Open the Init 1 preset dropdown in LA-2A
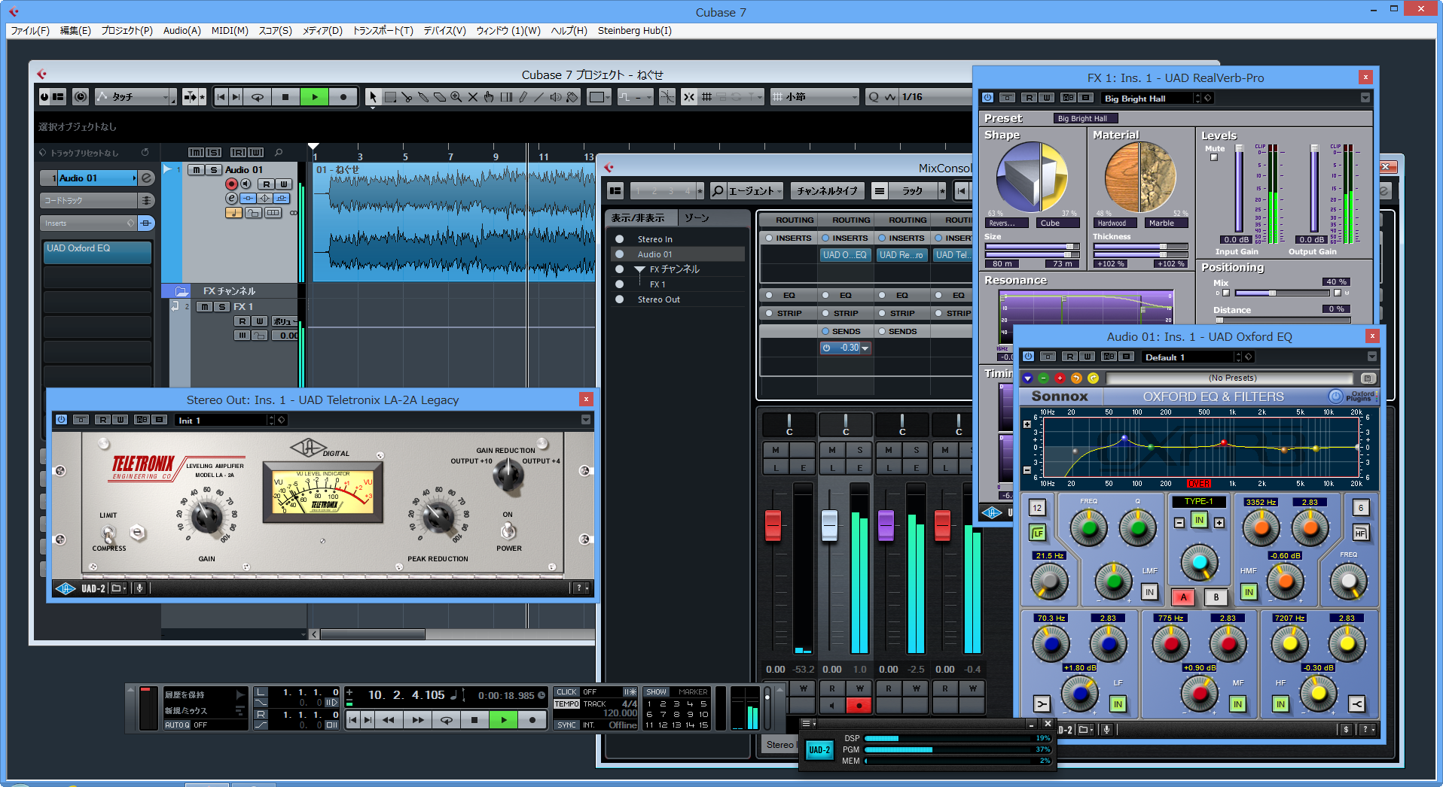The image size is (1443, 787). 224,420
